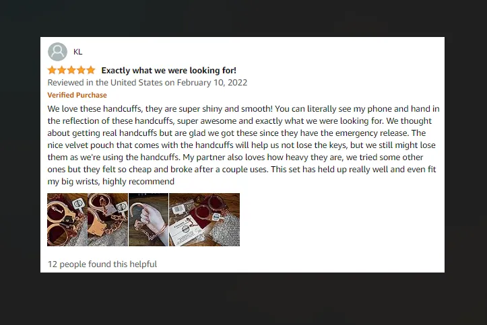Select the fifth orange rating star
Screen dimensions: 487x325
tap(91, 70)
